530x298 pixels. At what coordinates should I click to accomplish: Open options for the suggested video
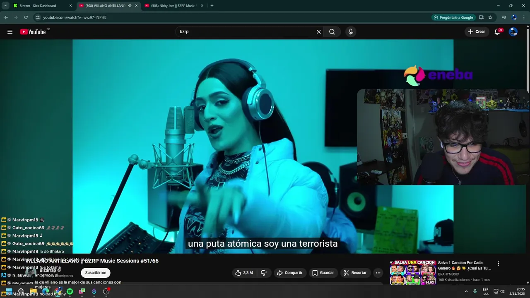coord(499,264)
